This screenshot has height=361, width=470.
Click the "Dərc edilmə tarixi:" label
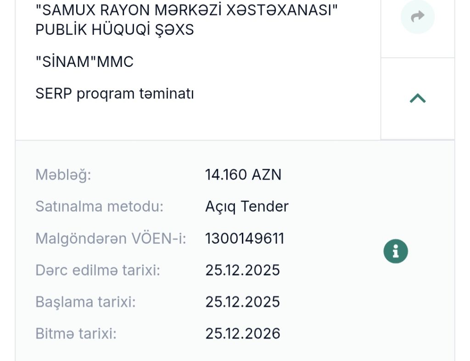click(x=98, y=270)
